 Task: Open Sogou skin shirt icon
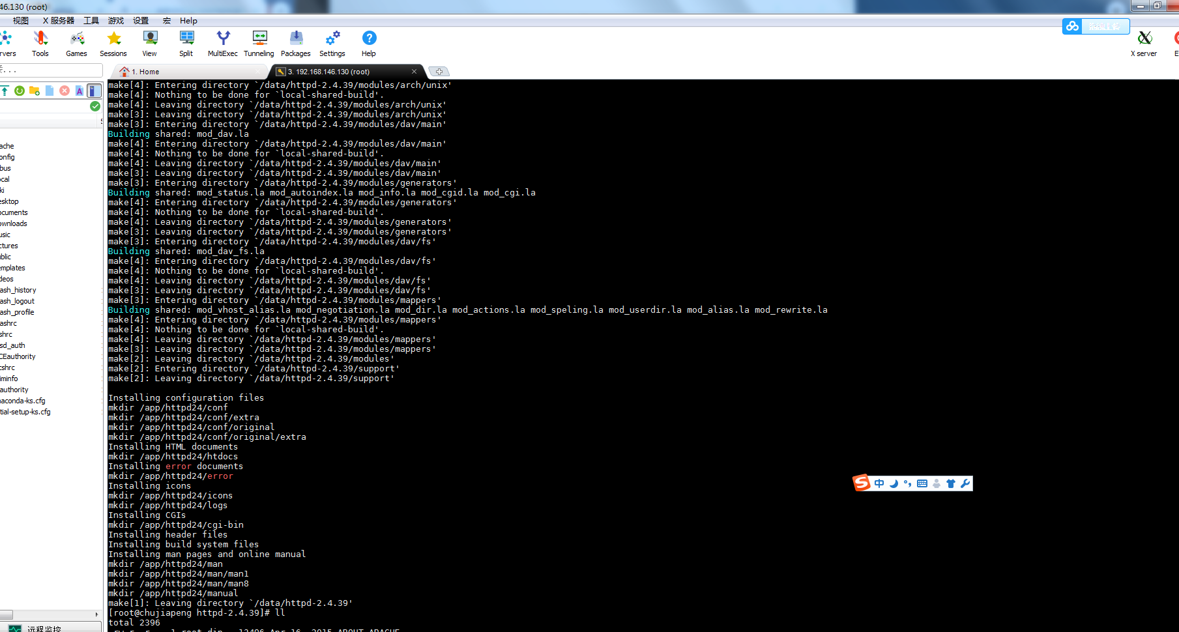tap(951, 483)
